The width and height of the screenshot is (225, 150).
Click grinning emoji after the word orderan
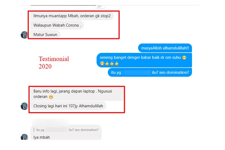point(51,97)
